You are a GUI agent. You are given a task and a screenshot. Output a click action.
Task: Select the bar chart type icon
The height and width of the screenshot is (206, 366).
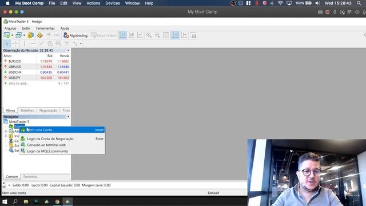coord(123,35)
